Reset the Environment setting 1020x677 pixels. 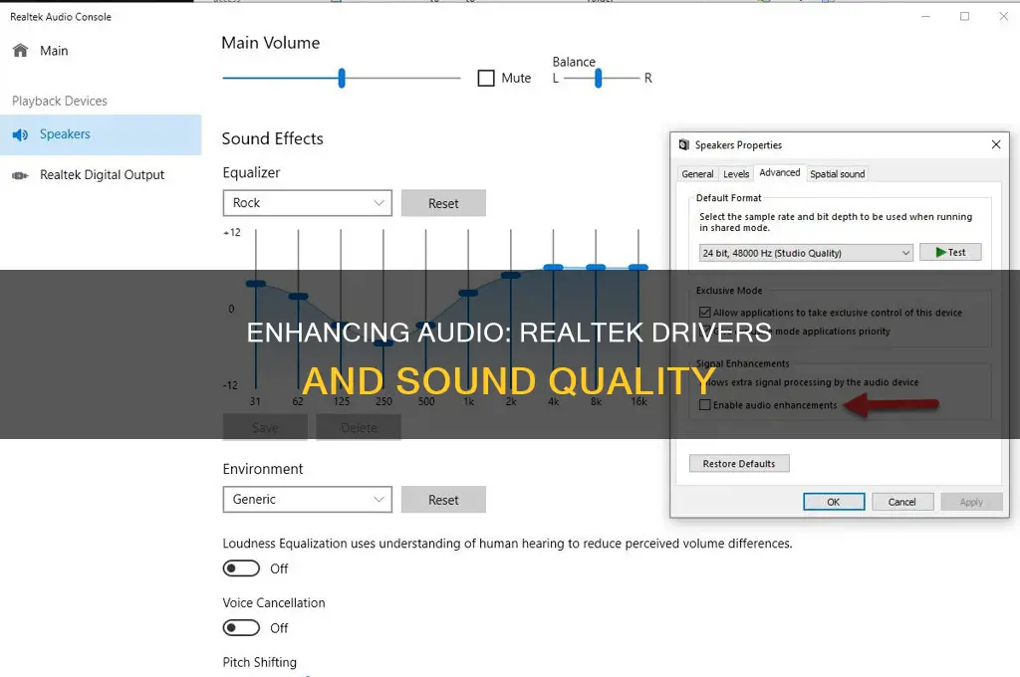[x=443, y=500]
